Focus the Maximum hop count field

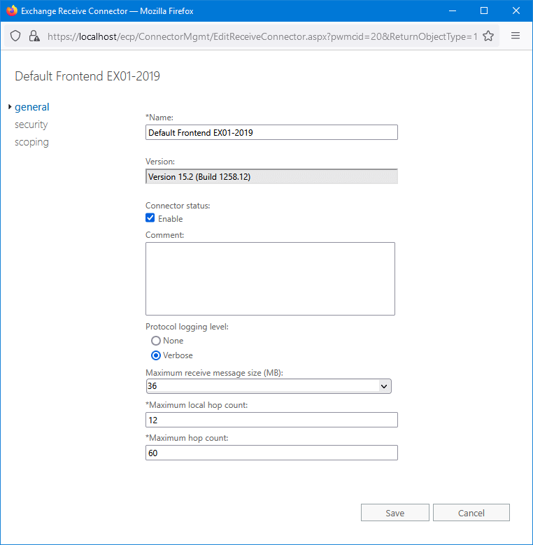point(271,453)
